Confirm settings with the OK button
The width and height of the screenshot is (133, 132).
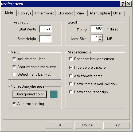(x=59, y=125)
